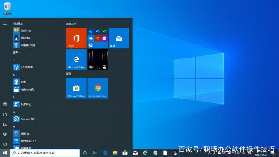Open user account avatar in Start rail
Viewport: 279px width, 157px height.
[5, 104]
